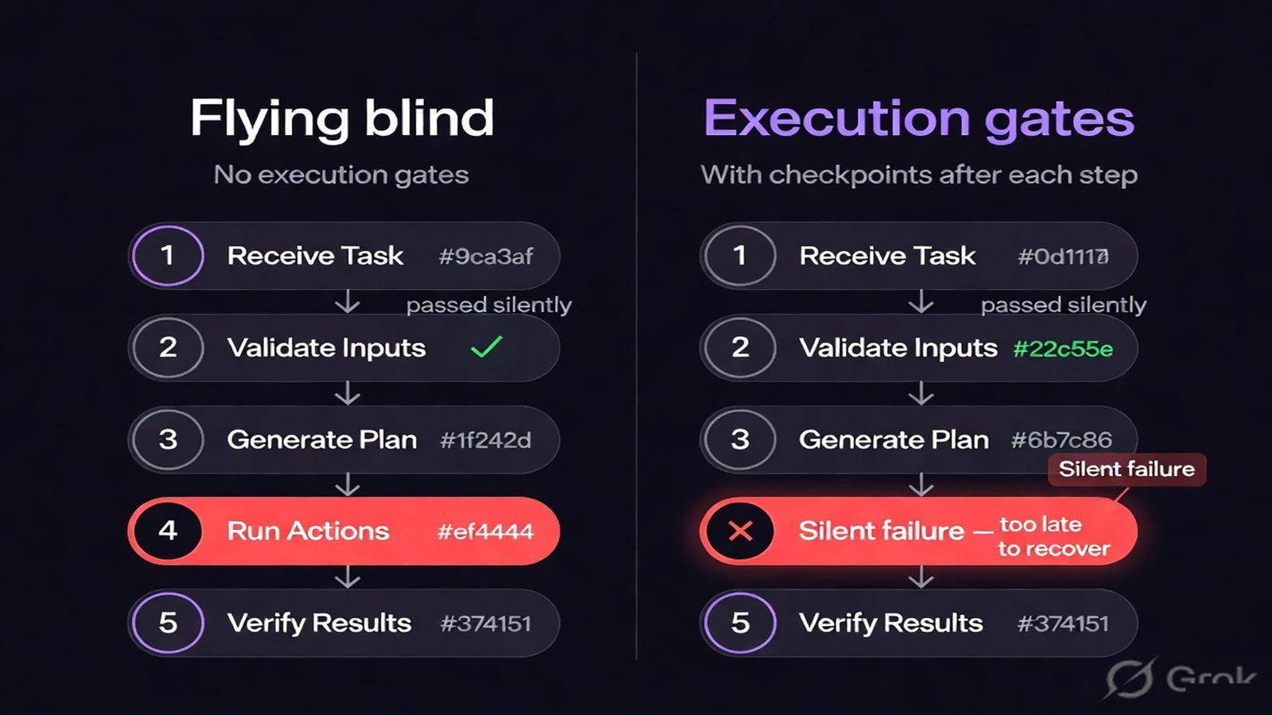Click arrow below right Generate Plan step
This screenshot has width=1272, height=715.
click(921, 485)
